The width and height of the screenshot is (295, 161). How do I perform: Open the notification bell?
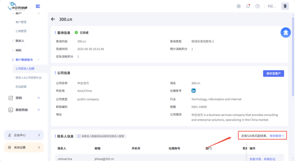tap(248, 6)
